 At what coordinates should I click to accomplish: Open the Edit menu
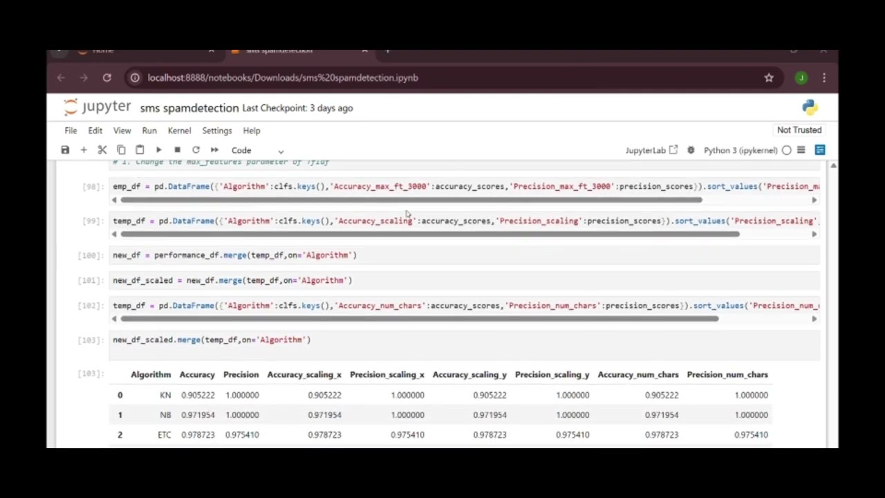click(x=95, y=131)
